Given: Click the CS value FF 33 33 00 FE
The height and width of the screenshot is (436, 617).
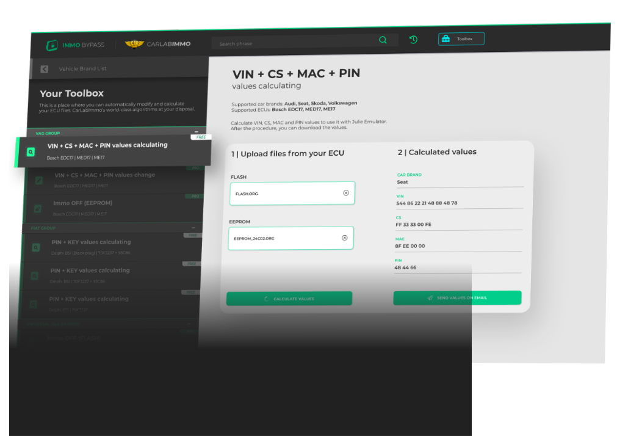Looking at the screenshot, I should tap(413, 225).
